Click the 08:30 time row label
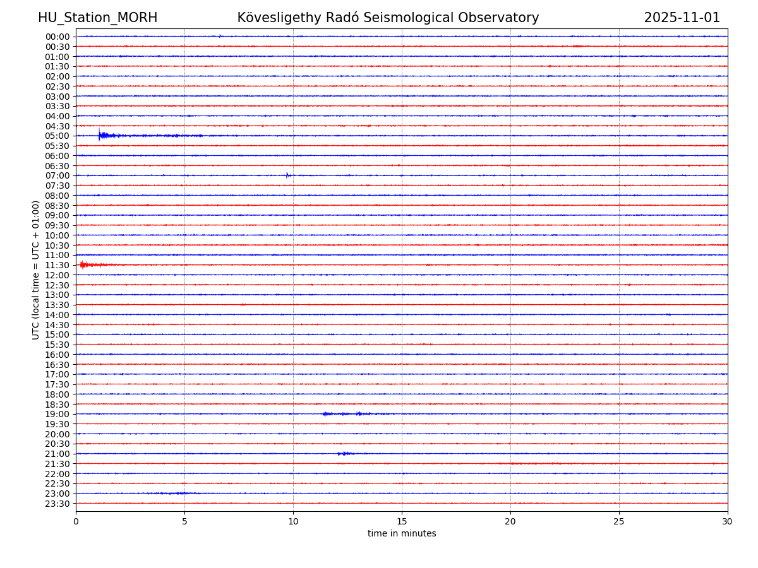Viewport: 758px width, 568px height. pos(57,206)
